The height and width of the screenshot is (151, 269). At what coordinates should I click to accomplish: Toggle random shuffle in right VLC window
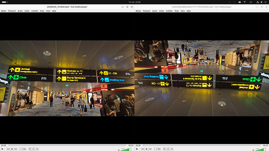(x=172, y=149)
